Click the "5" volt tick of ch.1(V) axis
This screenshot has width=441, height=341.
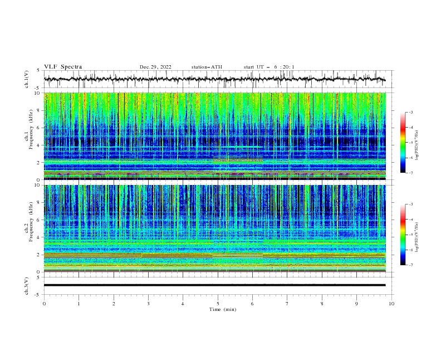pyautogui.click(x=38, y=71)
